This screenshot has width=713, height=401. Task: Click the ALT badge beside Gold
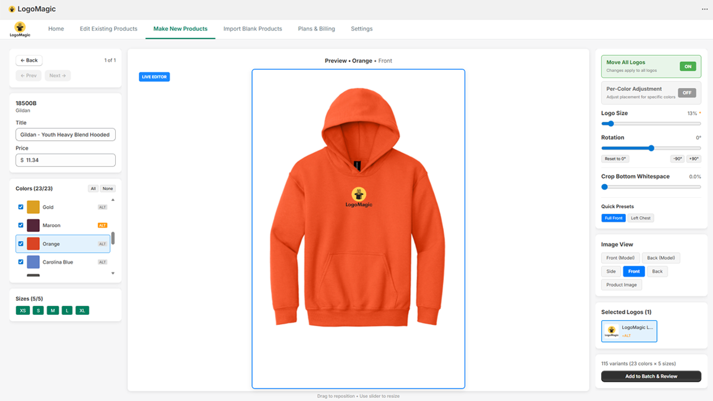103,207
